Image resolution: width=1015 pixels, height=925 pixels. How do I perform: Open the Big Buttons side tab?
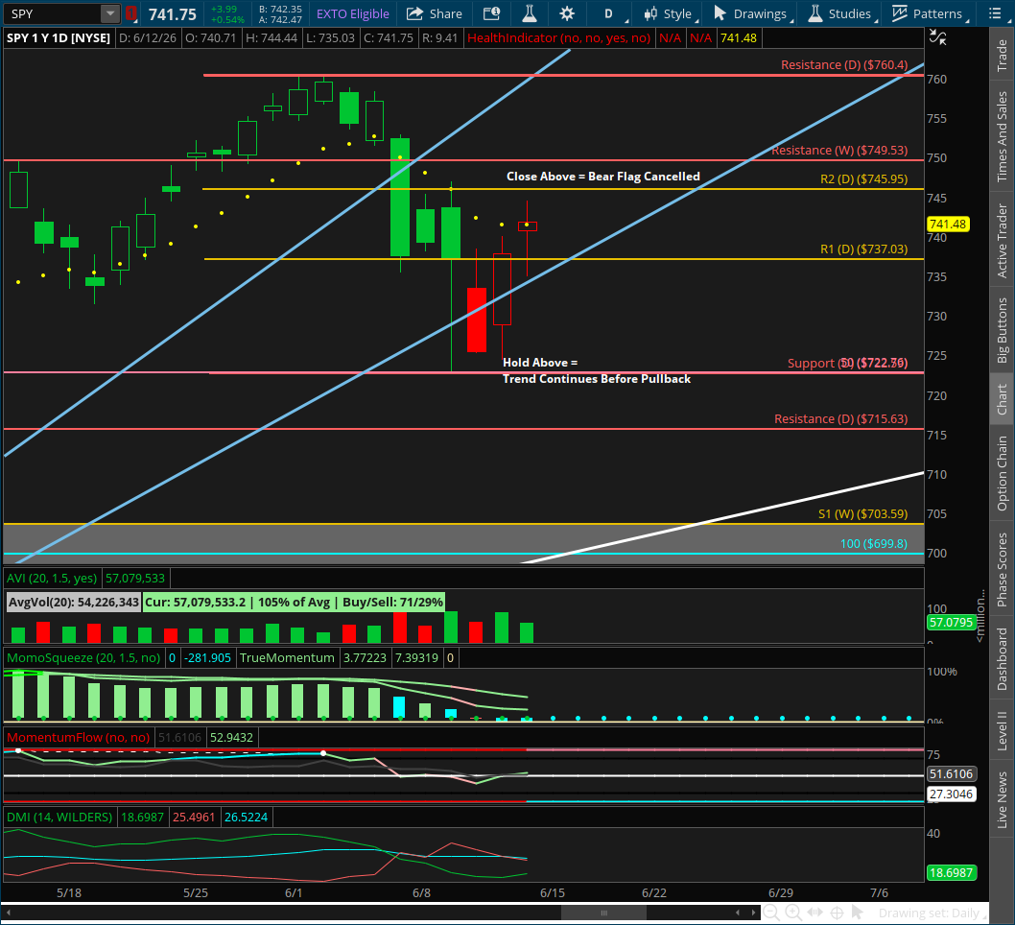pyautogui.click(x=1003, y=331)
